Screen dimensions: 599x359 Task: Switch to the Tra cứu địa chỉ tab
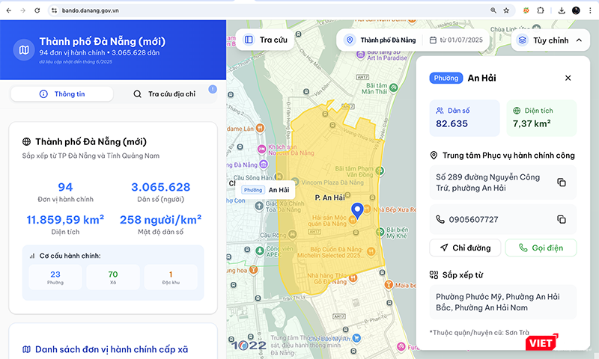(164, 94)
